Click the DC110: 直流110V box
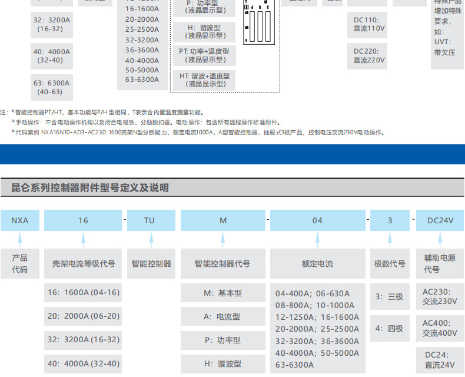This screenshot has height=377, width=465. 369,24
